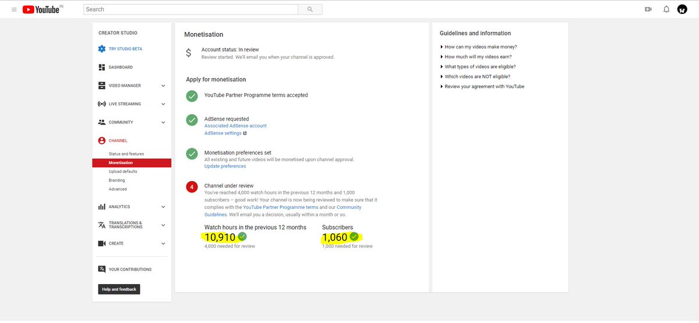The height and width of the screenshot is (323, 699).
Task: Click green check beside AdSense requested
Action: click(x=192, y=120)
